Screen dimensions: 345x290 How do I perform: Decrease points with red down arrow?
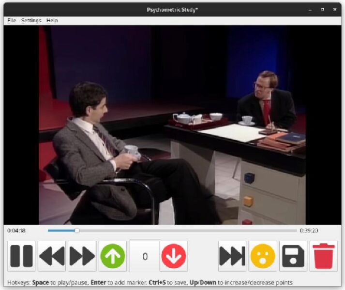[x=174, y=256]
